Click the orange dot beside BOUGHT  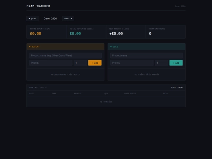click(30, 47)
